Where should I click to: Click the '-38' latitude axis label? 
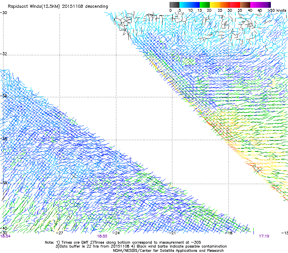coord(4,183)
